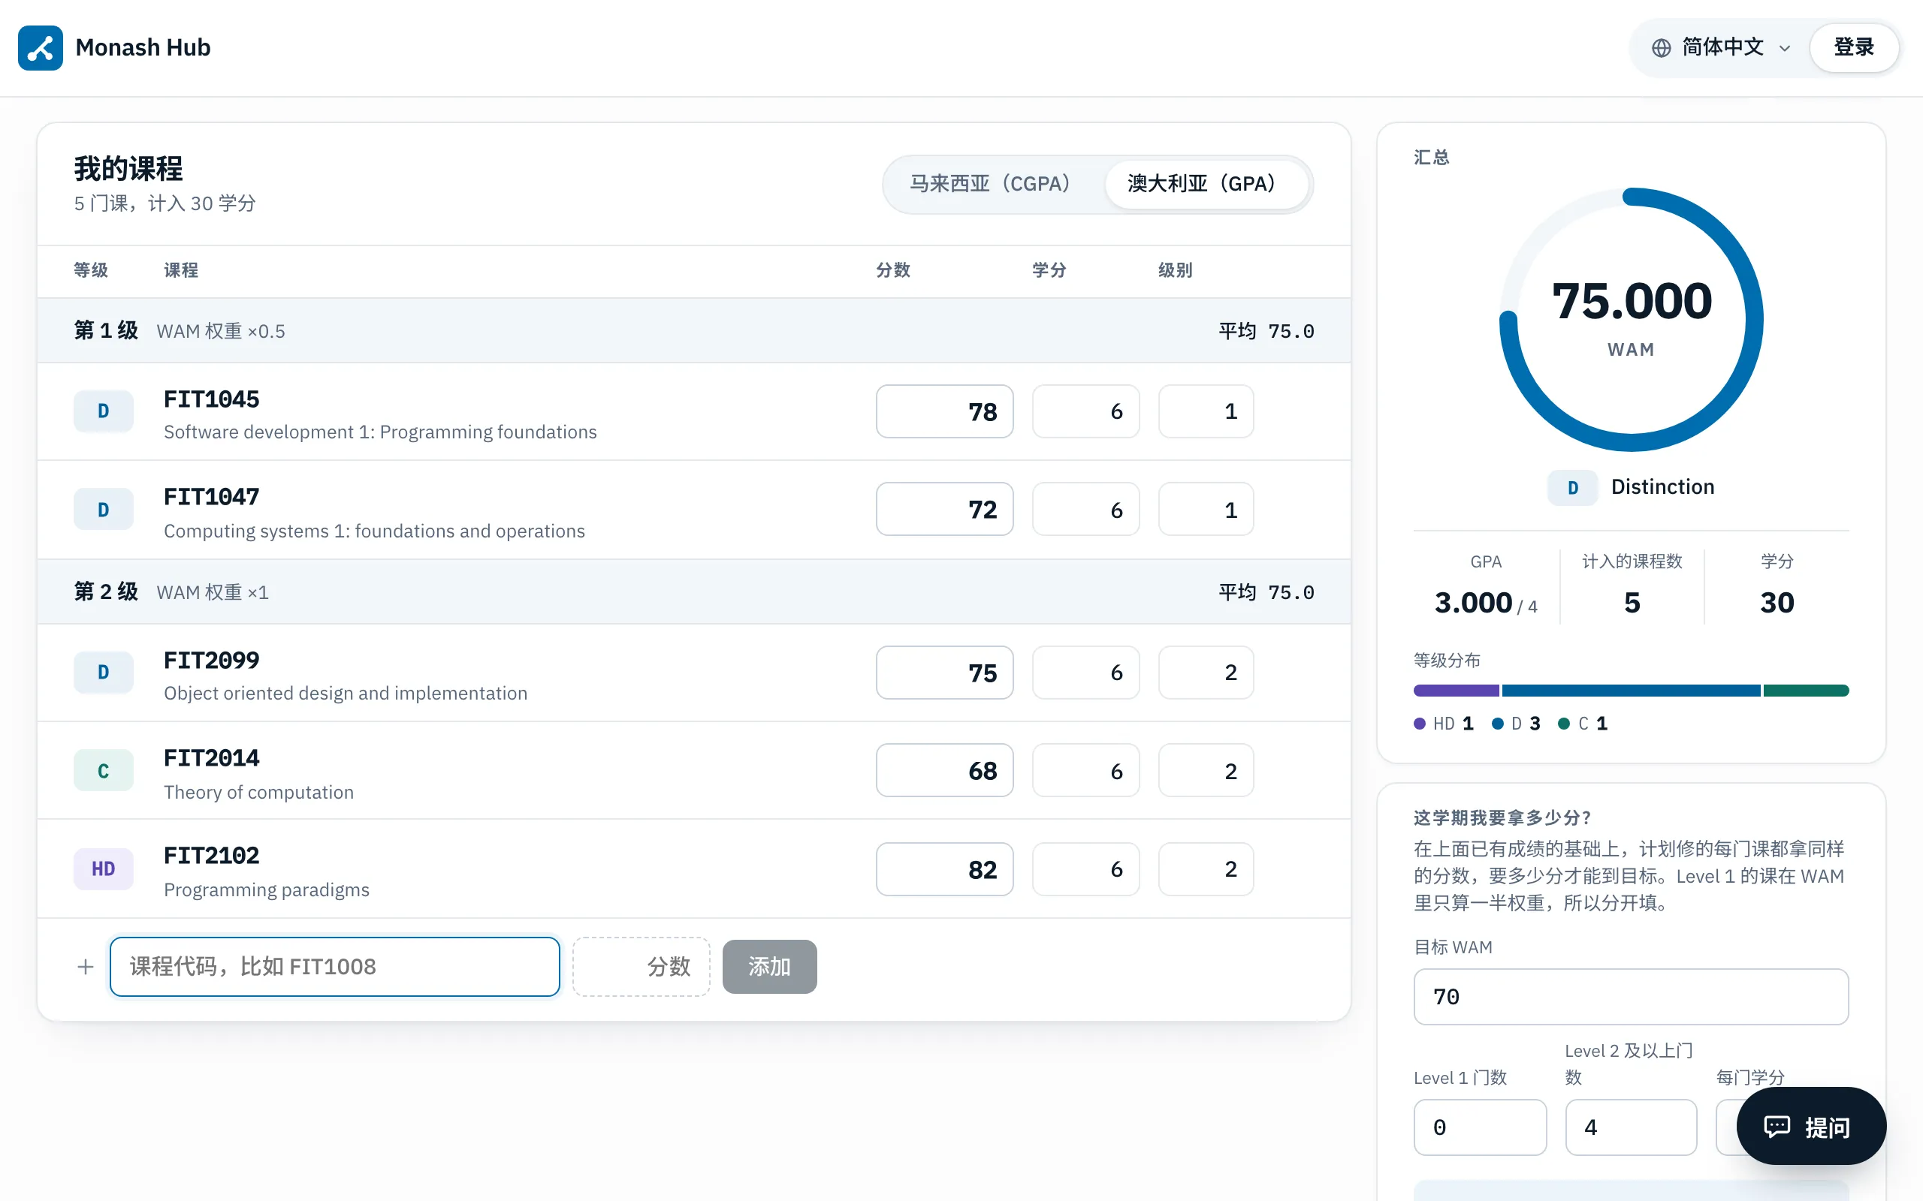Image resolution: width=1923 pixels, height=1201 pixels.
Task: Edit the FIT2014 score field showing 68
Action: [945, 770]
